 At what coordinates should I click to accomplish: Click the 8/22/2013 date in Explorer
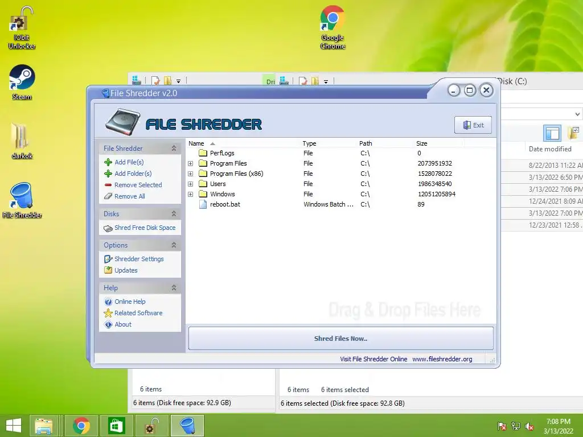click(x=556, y=166)
